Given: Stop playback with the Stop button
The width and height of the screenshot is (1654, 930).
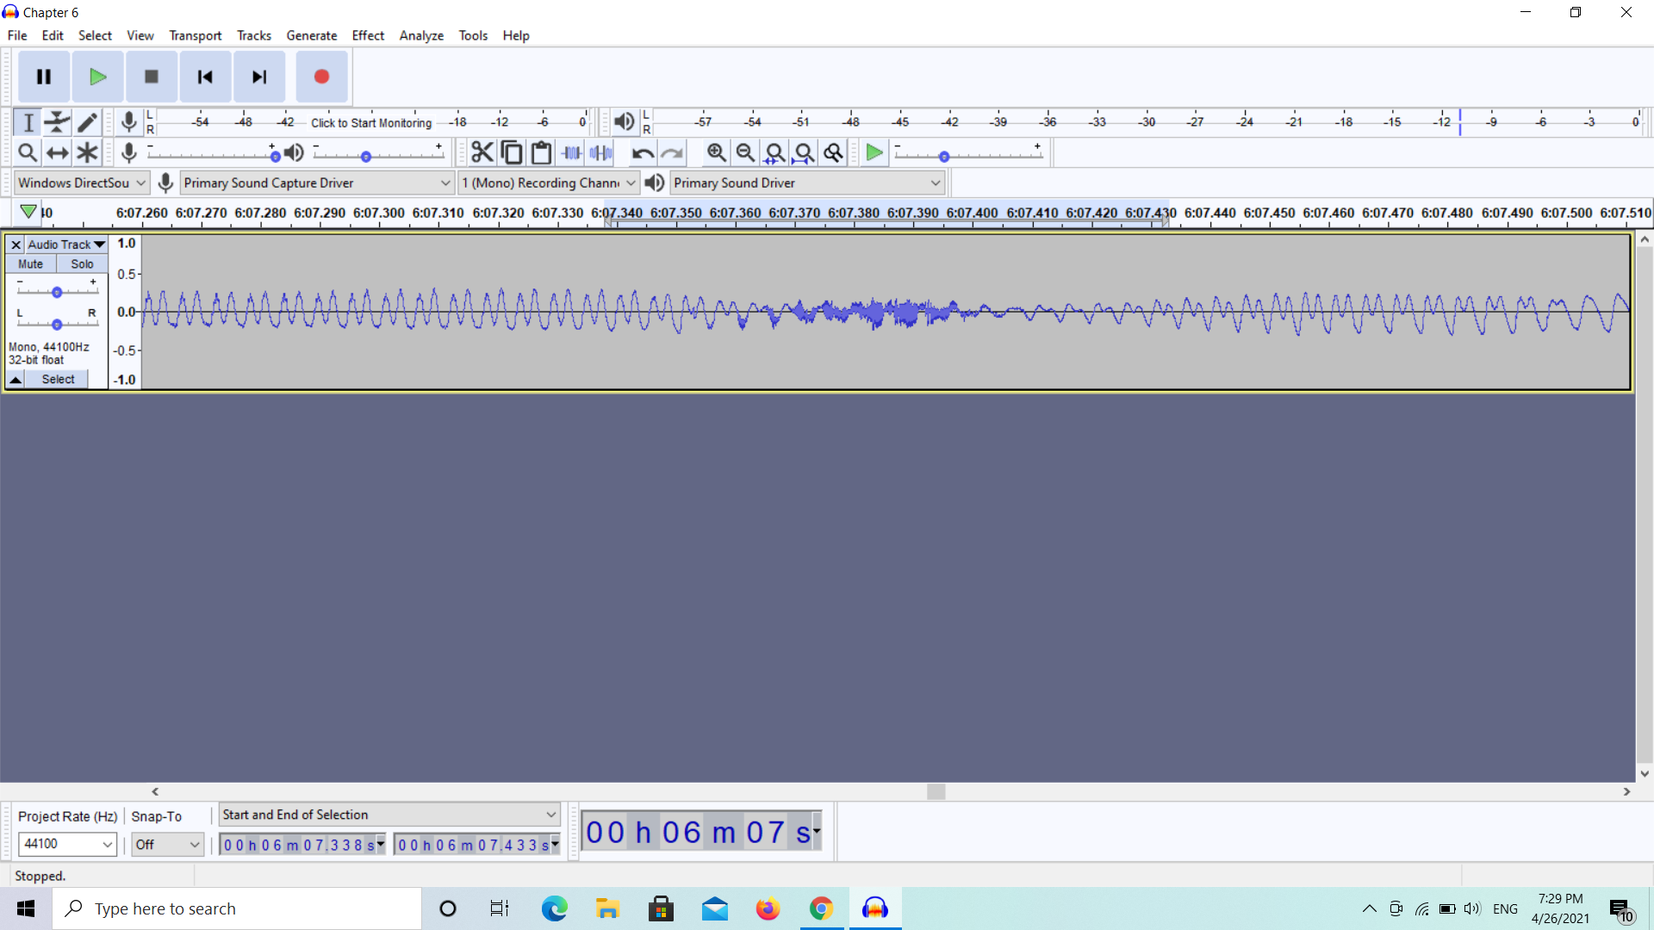Looking at the screenshot, I should (x=151, y=77).
